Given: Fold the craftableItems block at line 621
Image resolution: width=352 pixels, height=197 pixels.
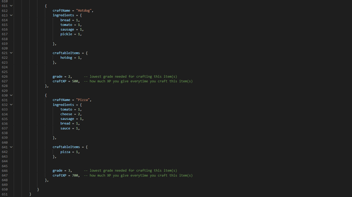Looking at the screenshot, I should click(x=11, y=53).
